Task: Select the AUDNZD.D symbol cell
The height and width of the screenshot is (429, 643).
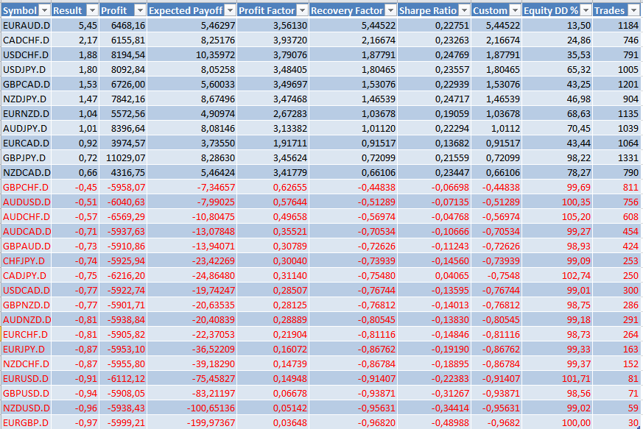Action: (26, 320)
